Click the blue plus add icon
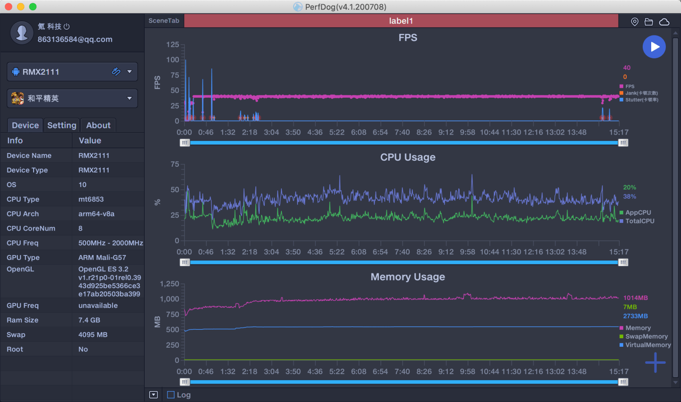Screen dimensions: 681x402 tap(655, 363)
